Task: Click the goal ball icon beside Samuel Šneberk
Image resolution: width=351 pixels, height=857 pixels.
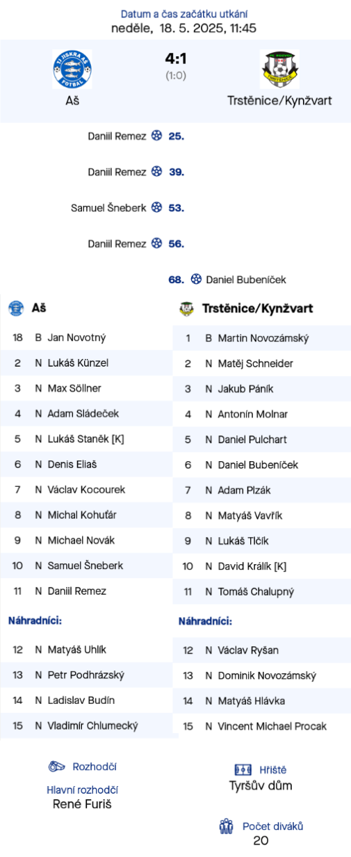Action: [x=157, y=207]
